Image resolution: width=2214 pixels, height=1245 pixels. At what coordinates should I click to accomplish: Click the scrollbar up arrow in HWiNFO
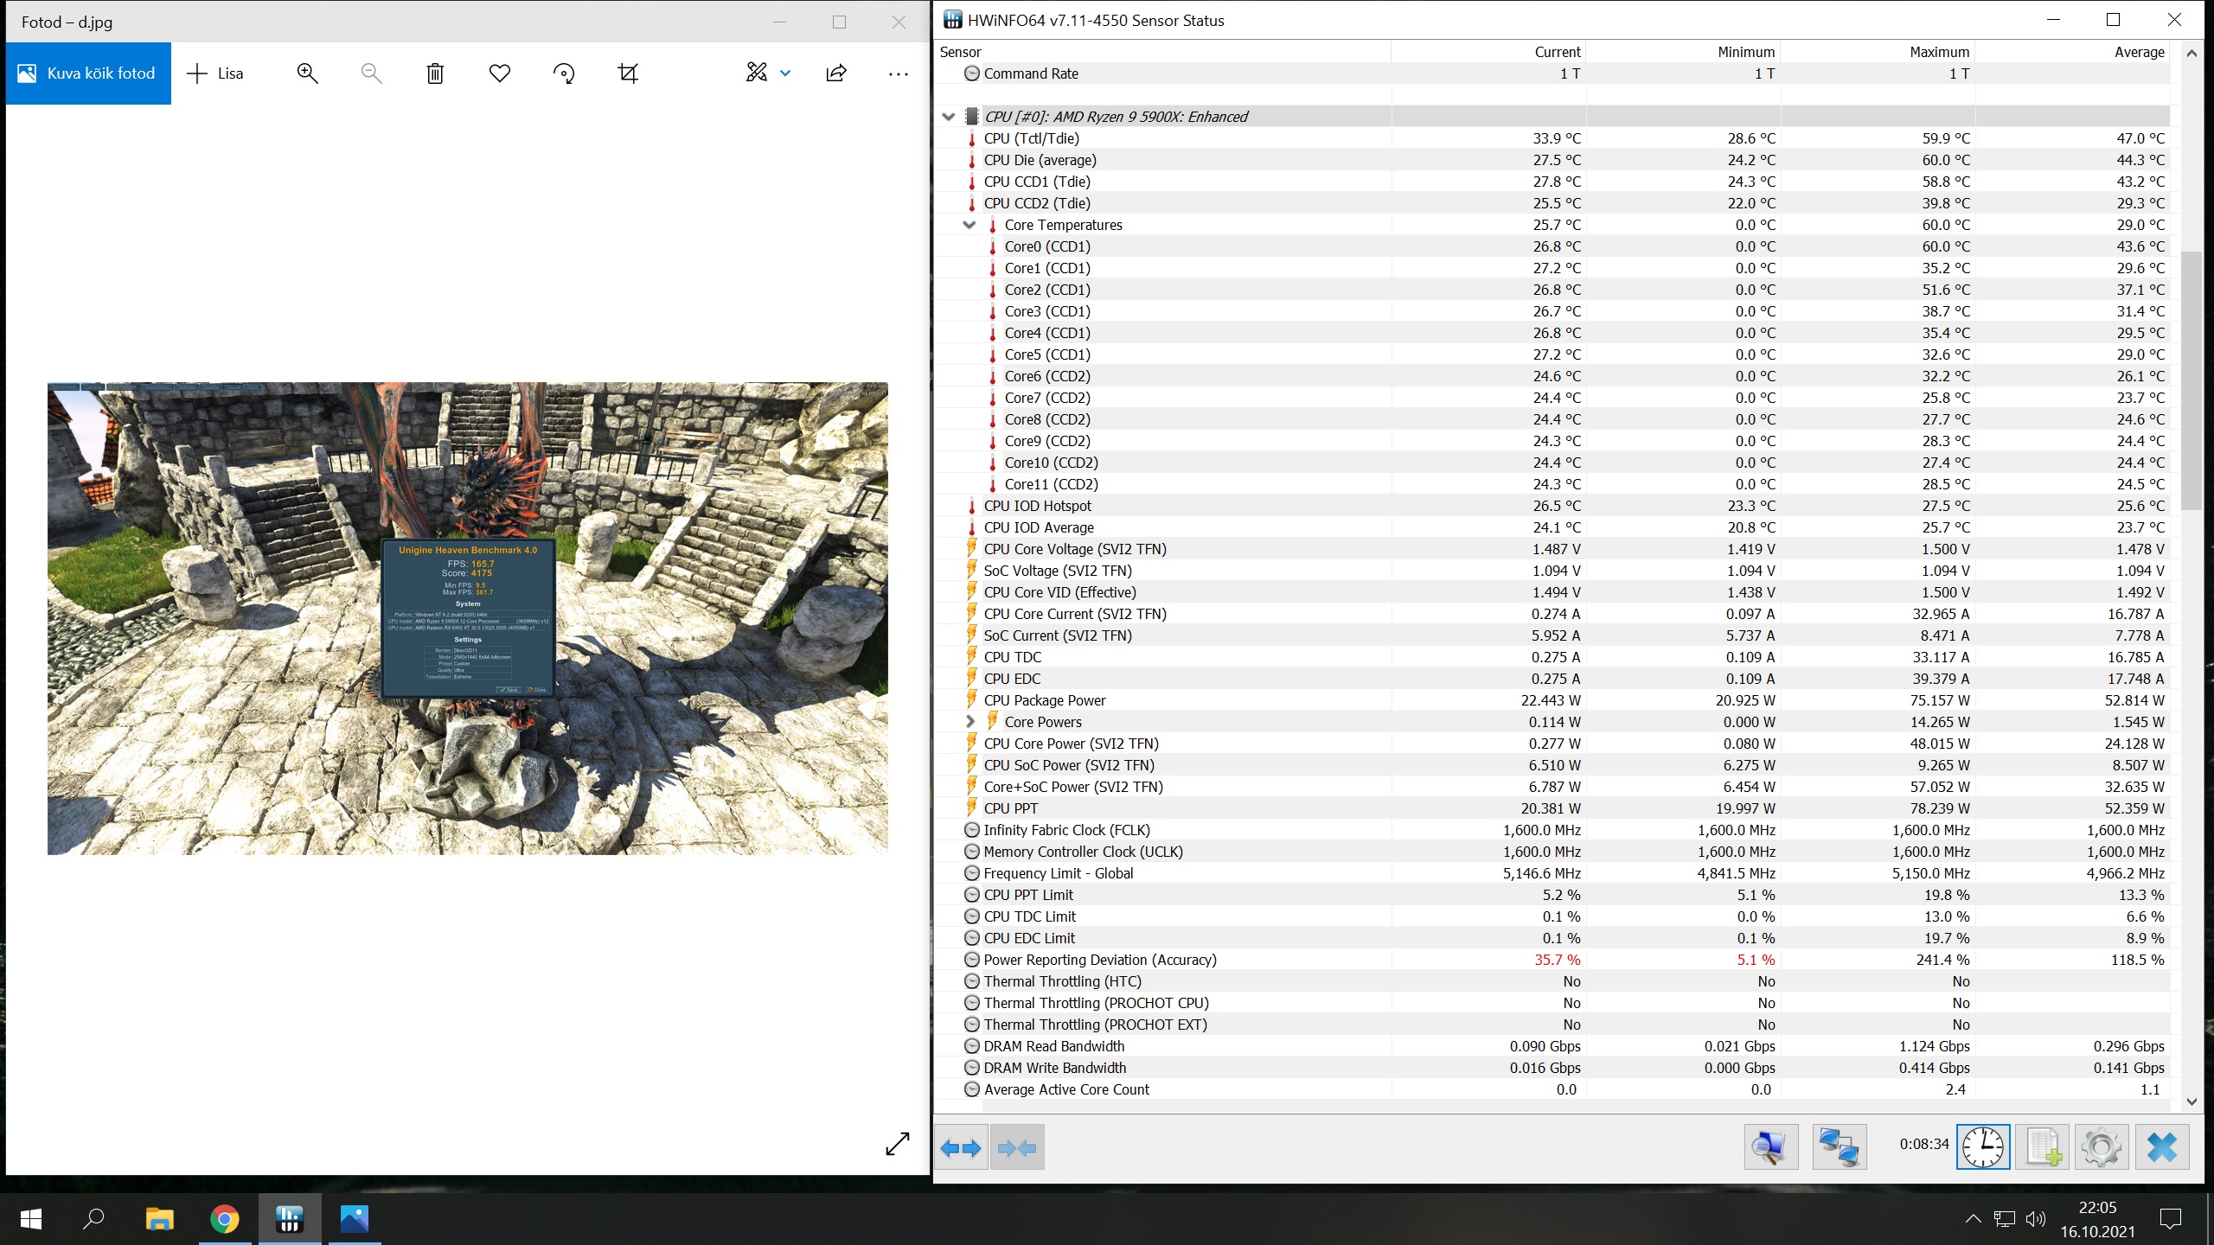(x=2191, y=53)
